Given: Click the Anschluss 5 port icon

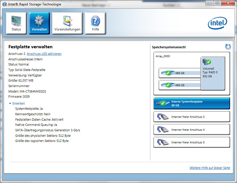Looking at the screenshot, I should point(163,142).
